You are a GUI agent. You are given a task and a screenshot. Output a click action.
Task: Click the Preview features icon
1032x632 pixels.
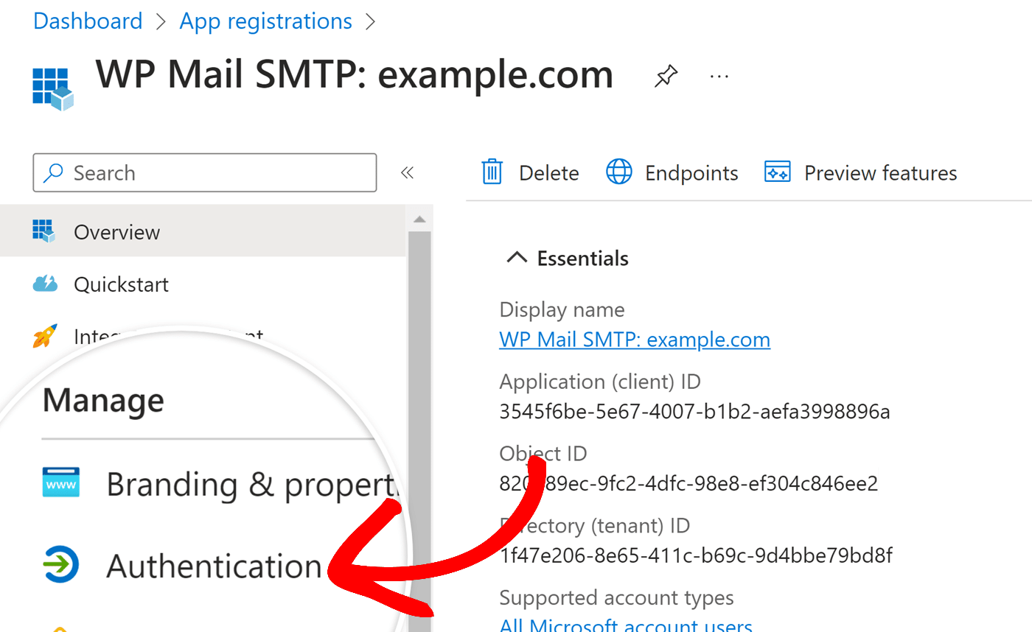click(x=777, y=172)
